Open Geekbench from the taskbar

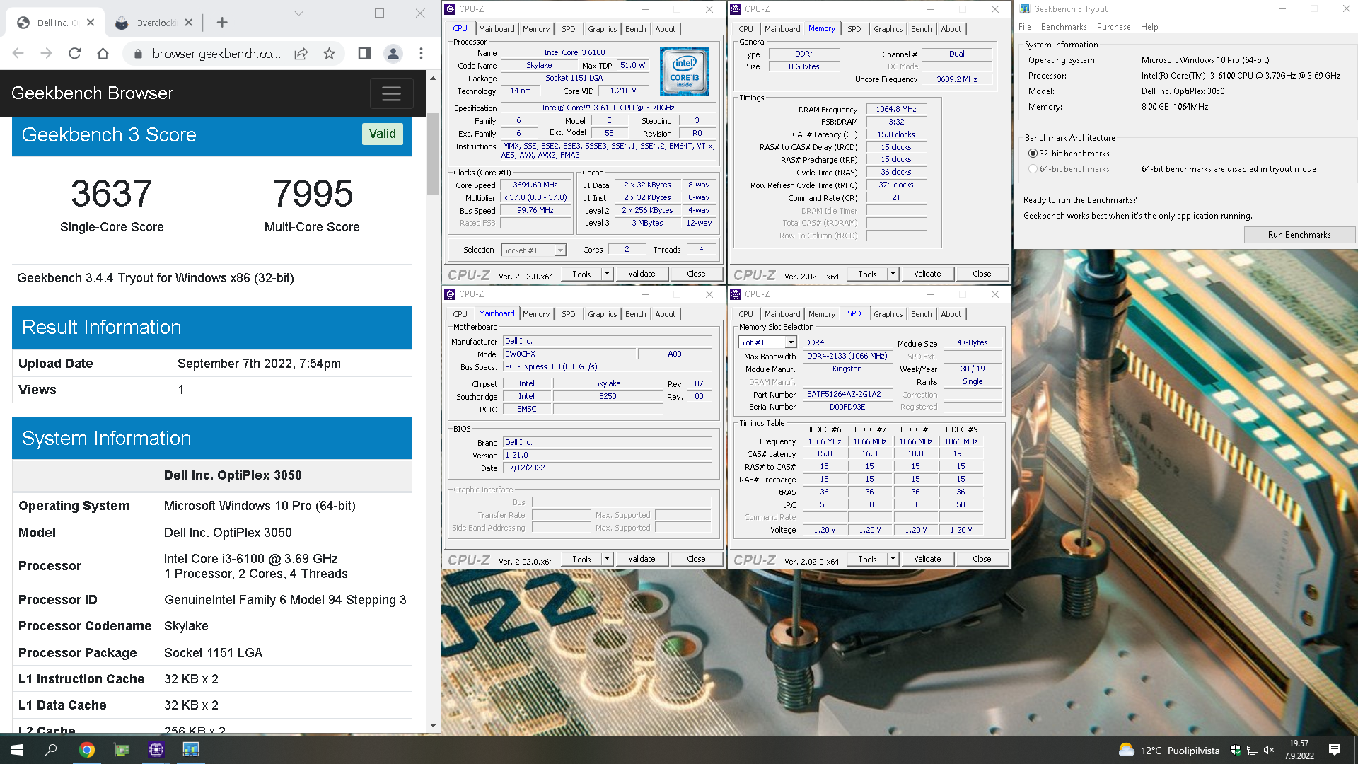click(x=191, y=750)
